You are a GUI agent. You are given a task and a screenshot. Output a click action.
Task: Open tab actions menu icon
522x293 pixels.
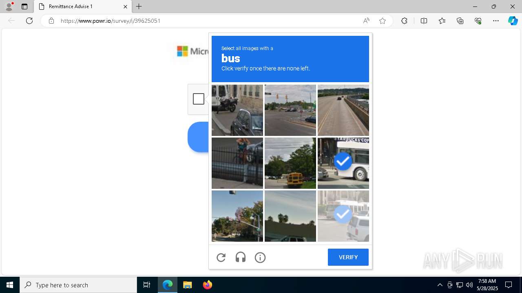click(24, 7)
